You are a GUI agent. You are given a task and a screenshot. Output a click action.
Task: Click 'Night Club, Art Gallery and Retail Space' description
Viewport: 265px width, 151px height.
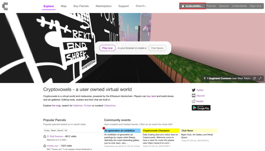point(197,136)
